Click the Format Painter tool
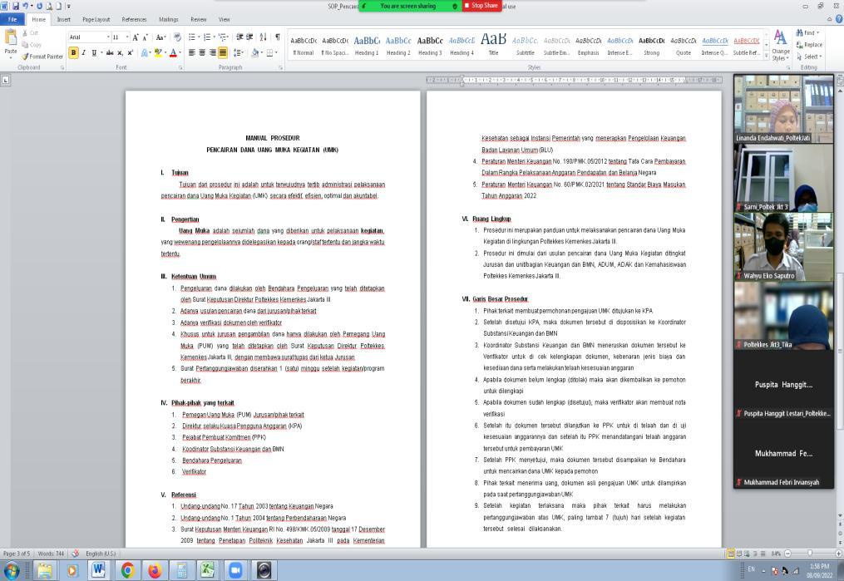The image size is (844, 581). (42, 57)
